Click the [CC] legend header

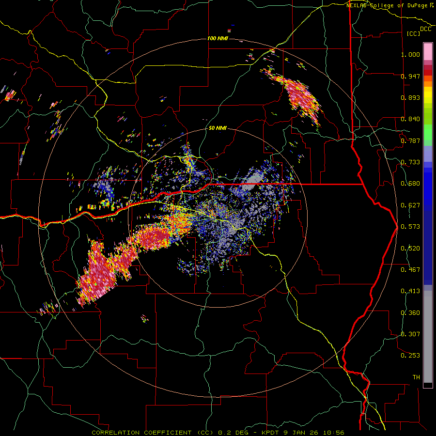[x=414, y=33]
